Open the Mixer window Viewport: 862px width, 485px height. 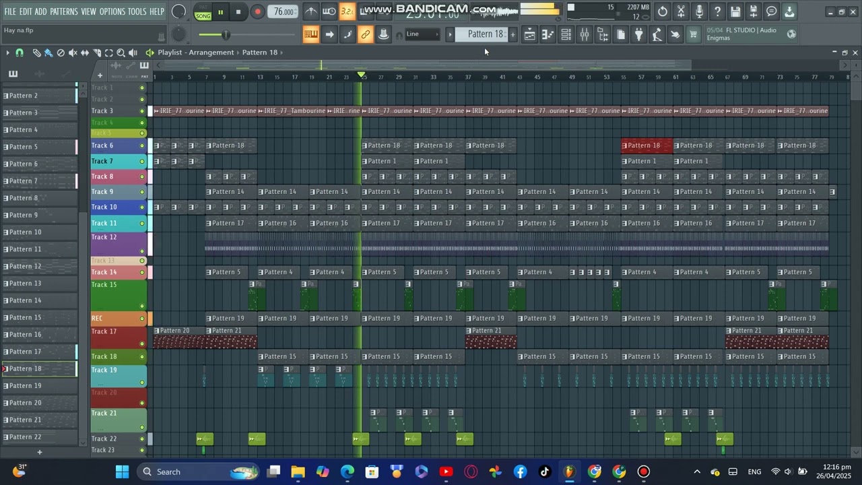click(x=585, y=34)
